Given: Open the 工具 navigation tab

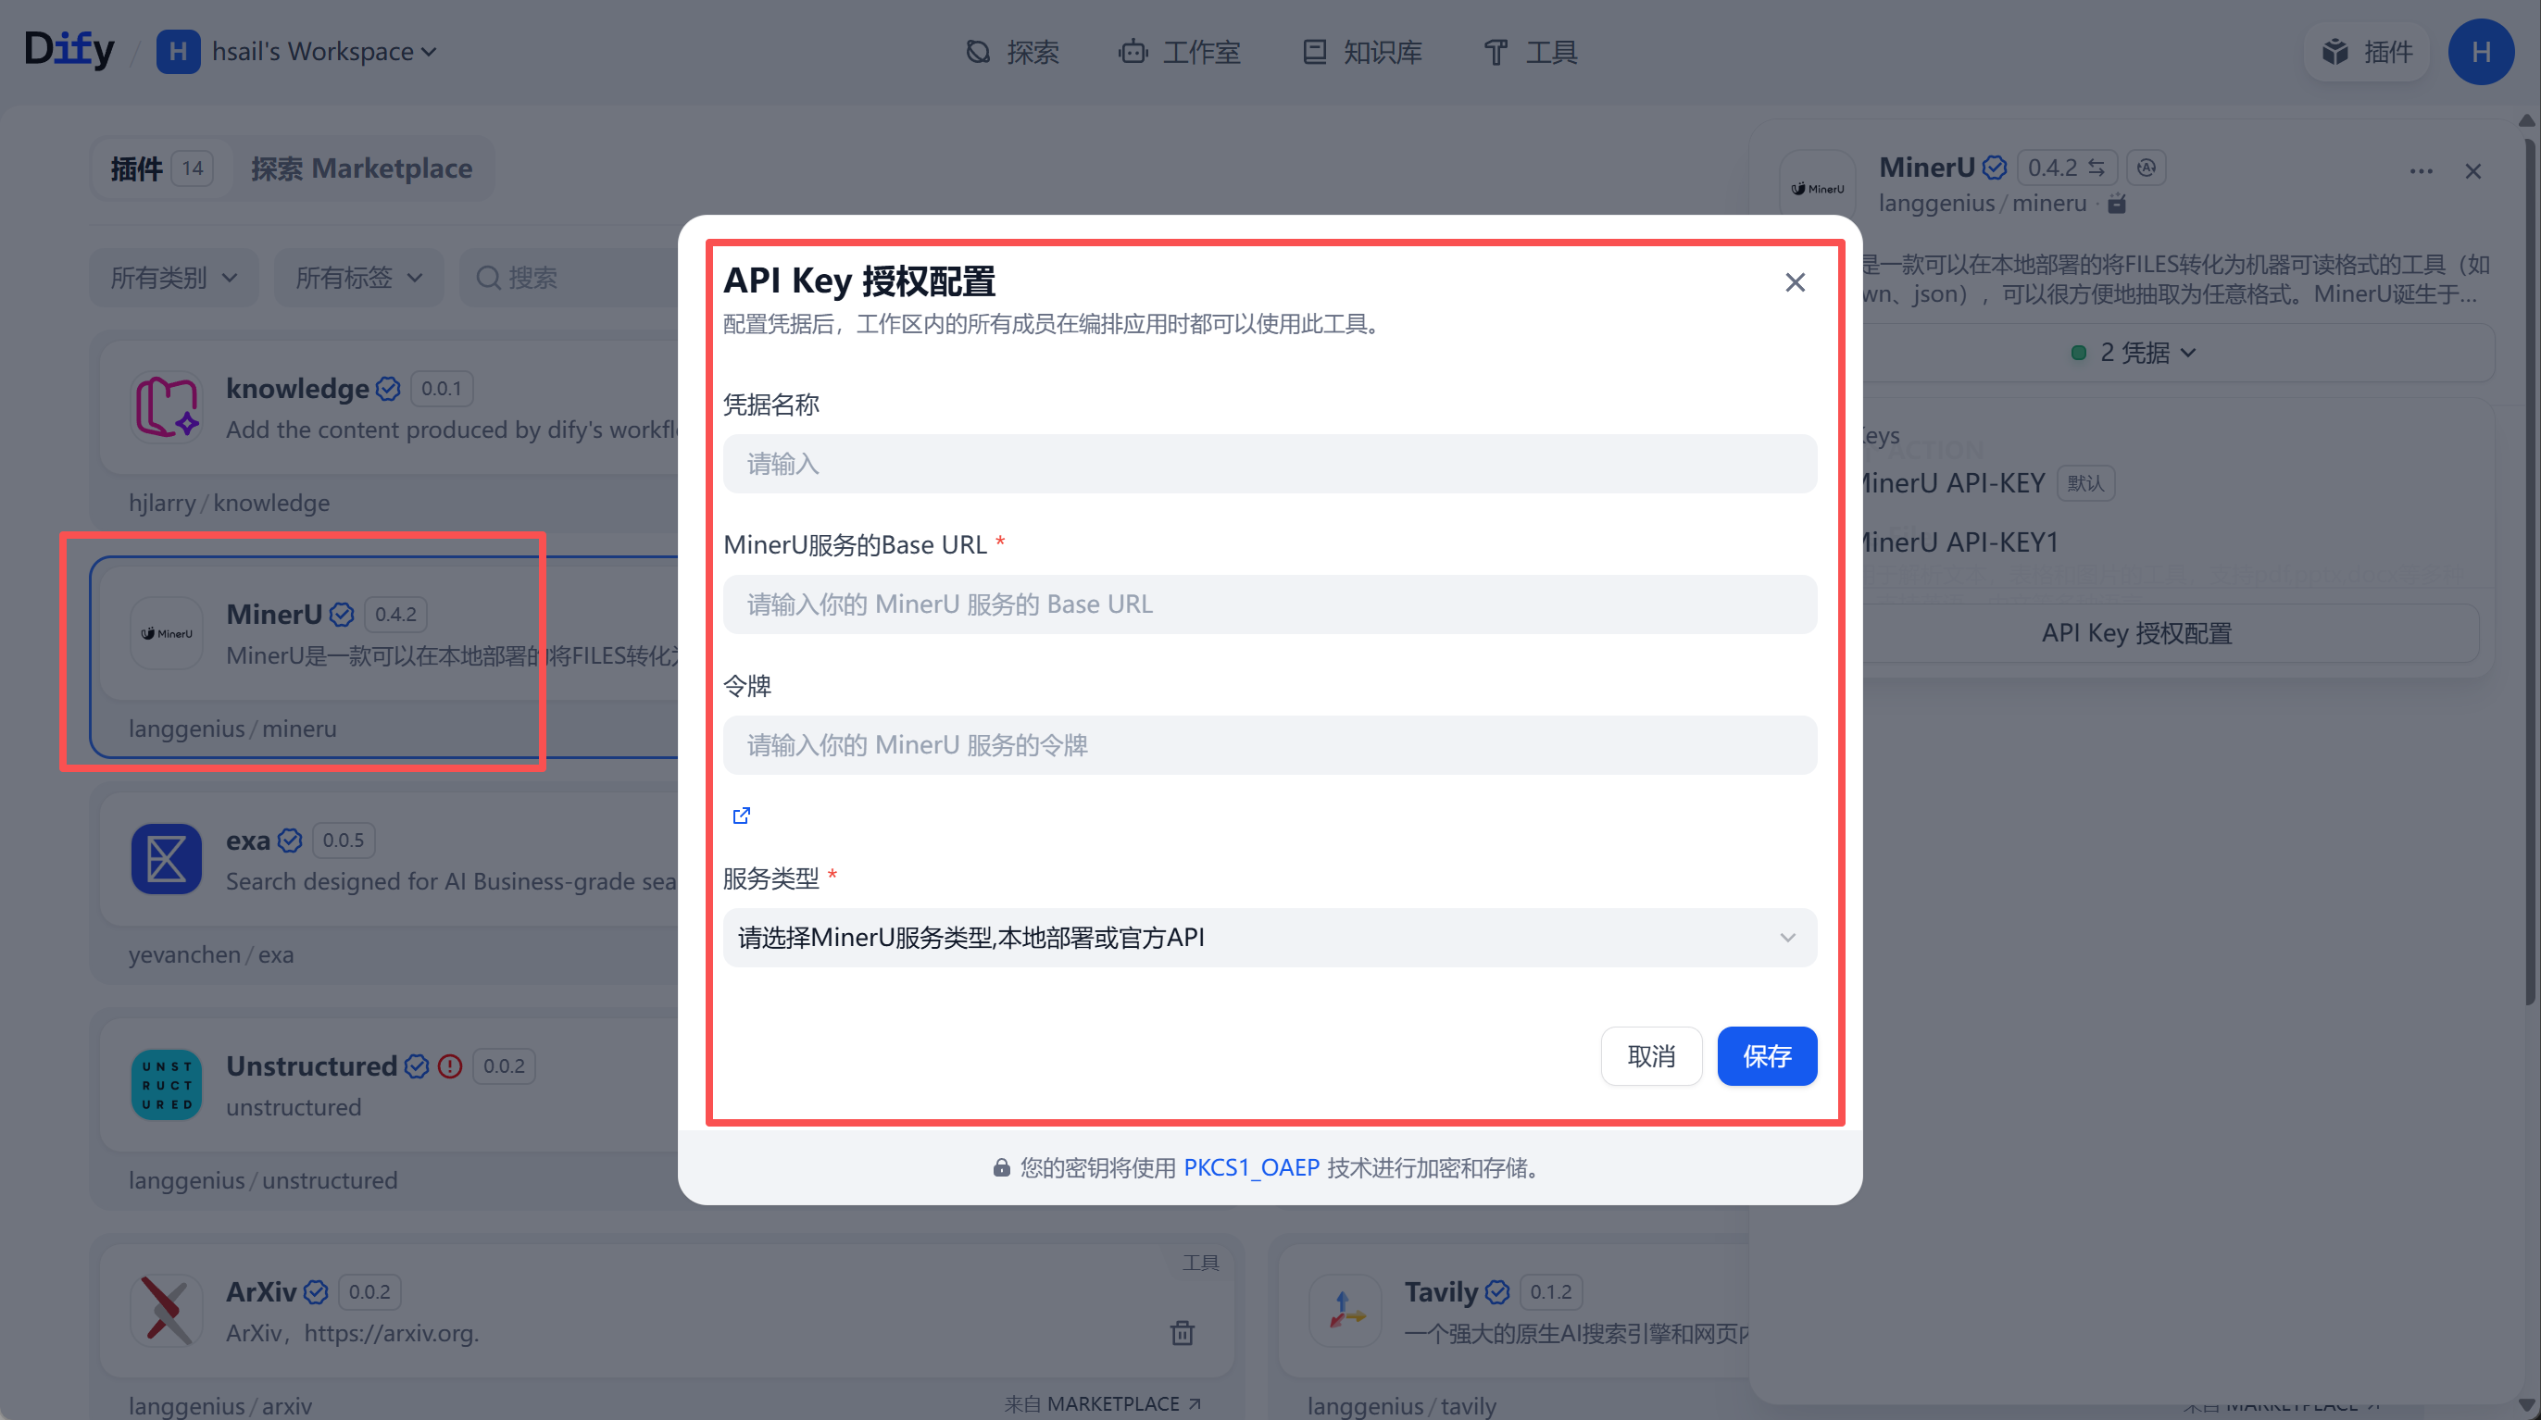Looking at the screenshot, I should point(1531,51).
